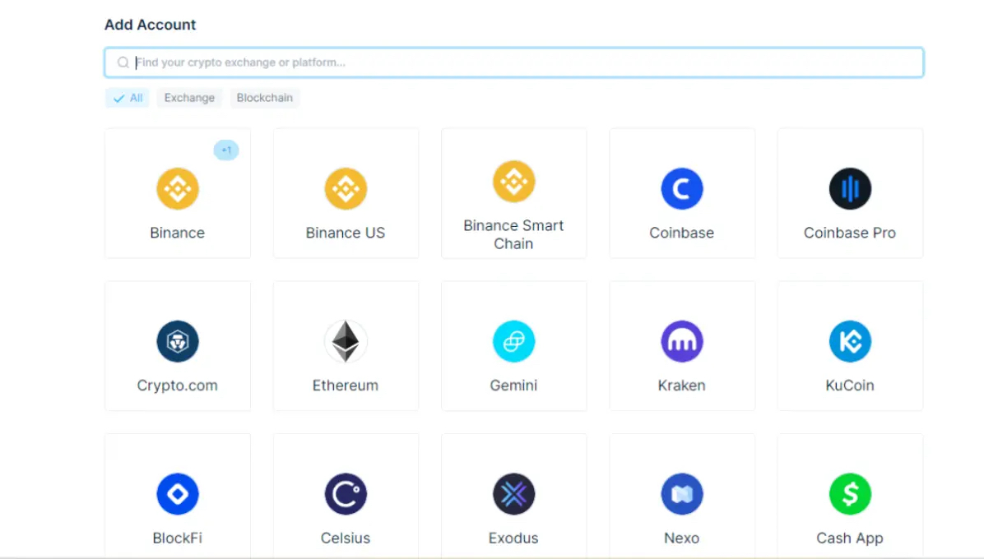Select the Exodus wallet icon
This screenshot has height=559, width=984.
tap(513, 493)
